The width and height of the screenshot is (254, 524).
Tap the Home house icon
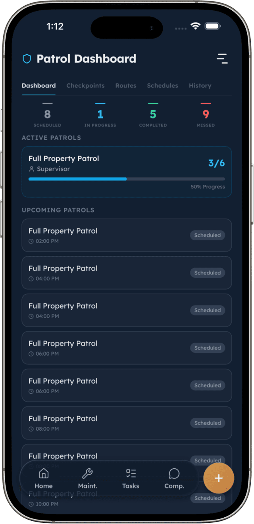43,474
